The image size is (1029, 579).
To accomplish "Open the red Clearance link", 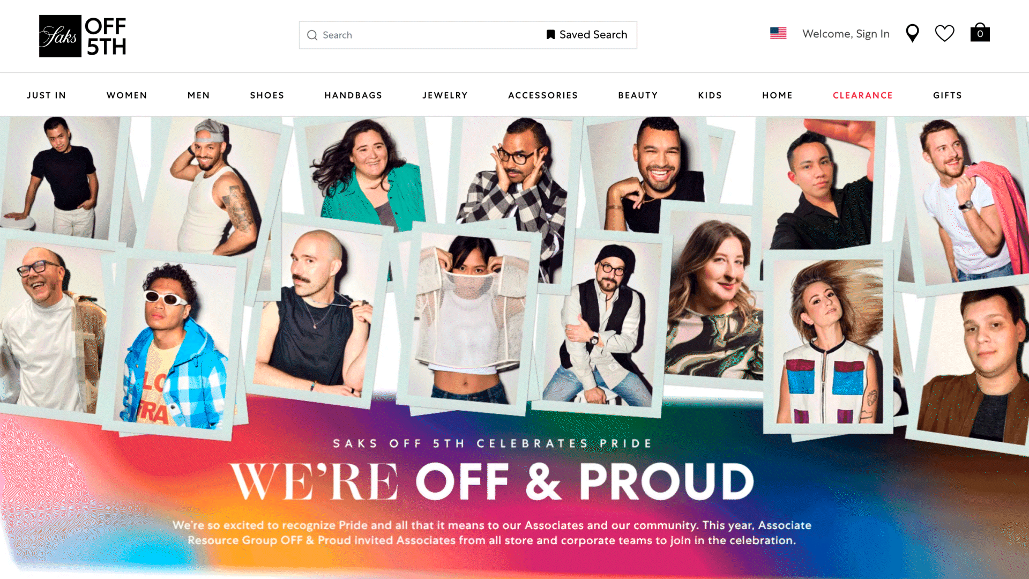I will point(863,95).
